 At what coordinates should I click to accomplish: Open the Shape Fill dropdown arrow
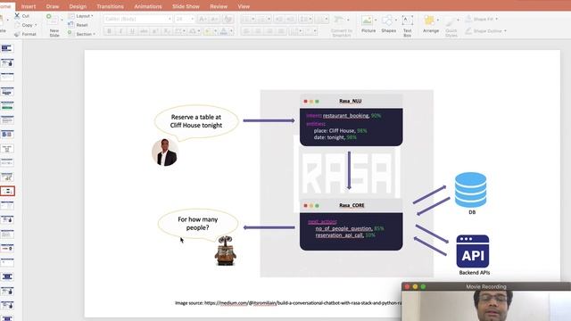tap(496, 19)
